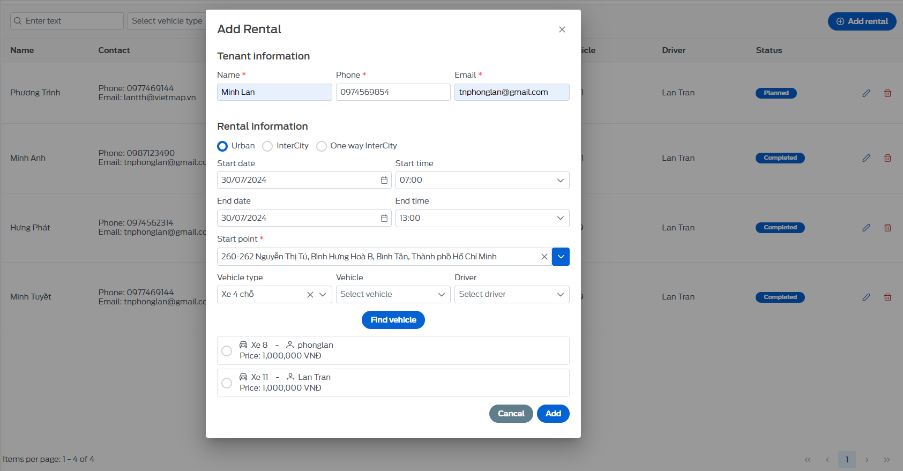Expand the Start point blue dropdown button
903x471 pixels.
click(x=561, y=257)
